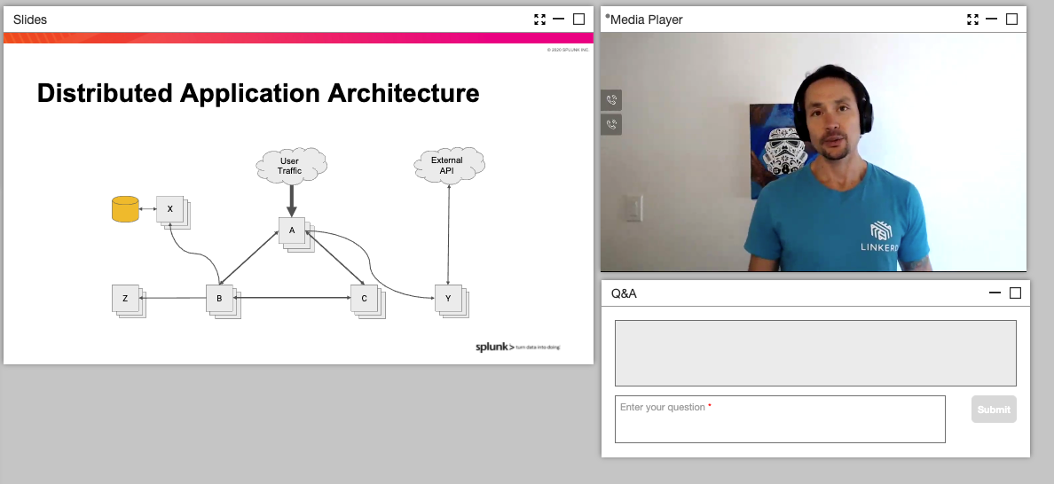
Task: Click the 'User Traffic' cloud on slide
Action: point(291,166)
